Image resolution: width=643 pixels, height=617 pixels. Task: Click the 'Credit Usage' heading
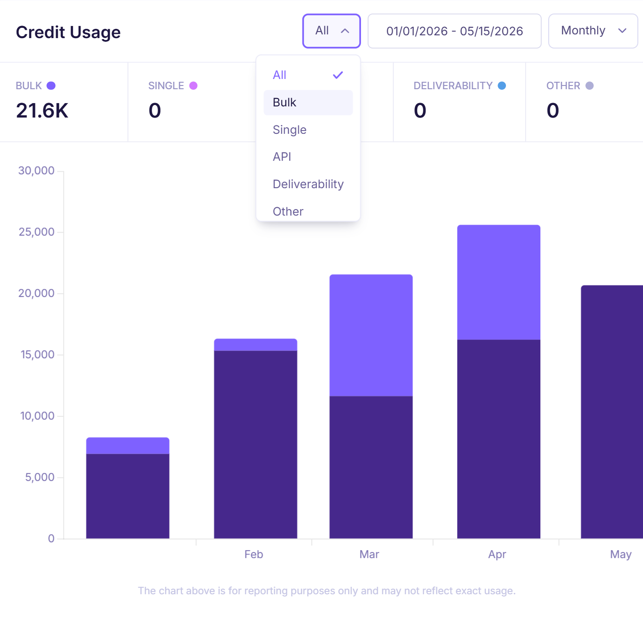coord(68,33)
